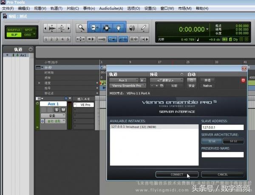Image resolution: width=255 pixels, height=195 pixels.
Task: Select zoom preset 3
Action: 57,39
